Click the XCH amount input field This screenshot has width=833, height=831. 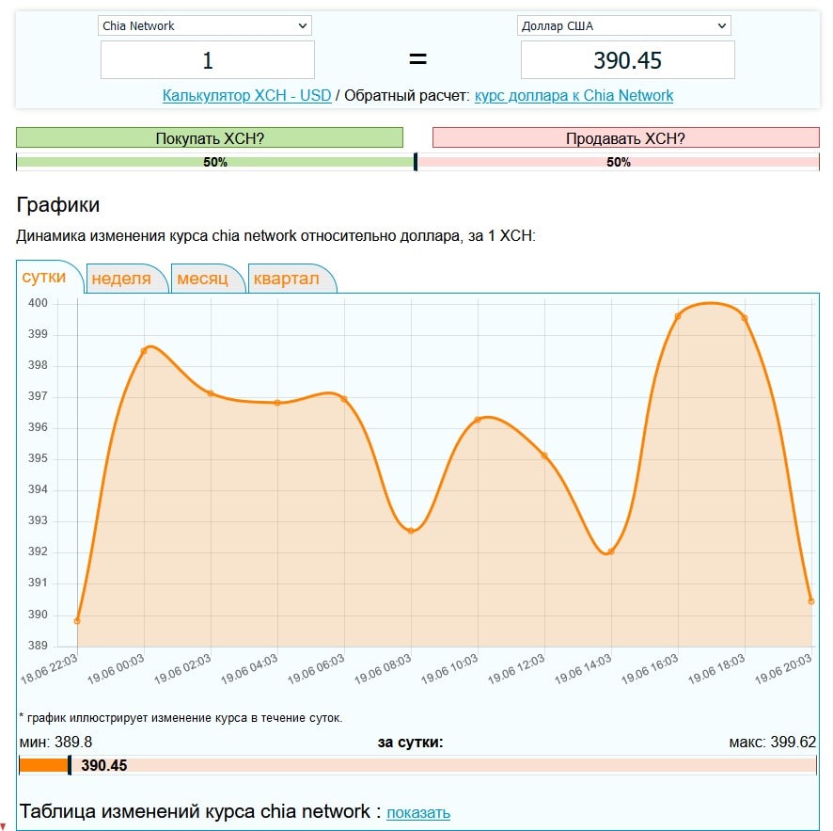(x=207, y=60)
